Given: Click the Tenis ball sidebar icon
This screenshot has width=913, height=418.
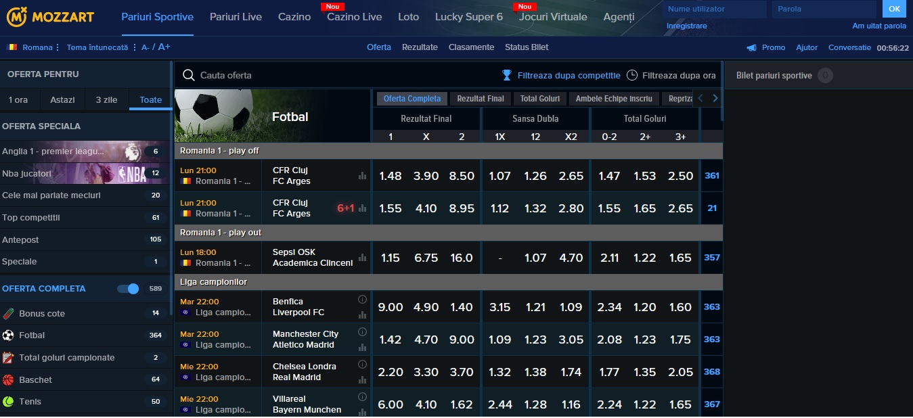Looking at the screenshot, I should click(8, 401).
